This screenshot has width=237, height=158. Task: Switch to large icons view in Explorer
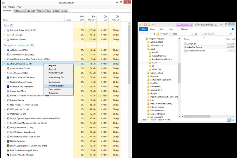pyautogui.click(x=233, y=120)
